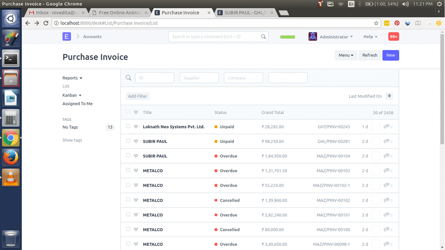This screenshot has height=250, width=445.
Task: Select checkbox for SUBIR PAUL Unpaid invoice
Action: click(128, 141)
